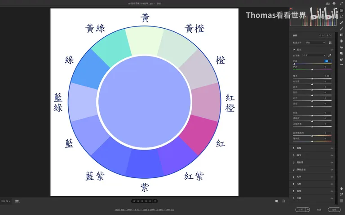Set rating to the fifth star

[150, 201]
